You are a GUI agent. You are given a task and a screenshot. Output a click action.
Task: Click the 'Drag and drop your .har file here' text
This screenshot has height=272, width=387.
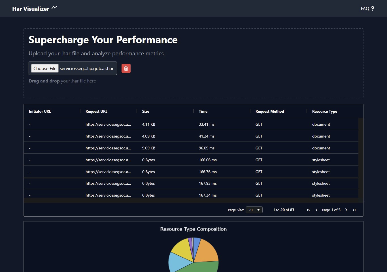pyautogui.click(x=62, y=81)
